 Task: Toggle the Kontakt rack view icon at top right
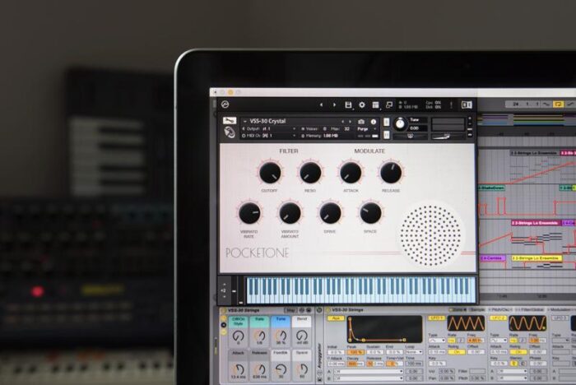pyautogui.click(x=467, y=104)
